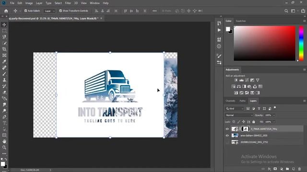
Task: Open the Opacity slider dropdown arrow
Action: pyautogui.click(x=274, y=115)
